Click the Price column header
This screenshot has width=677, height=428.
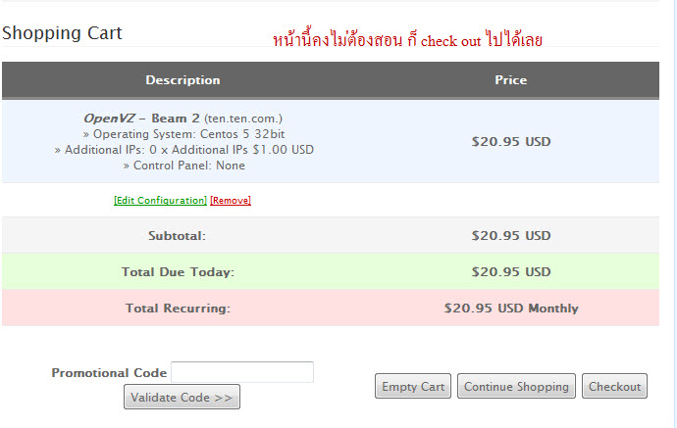(x=510, y=80)
